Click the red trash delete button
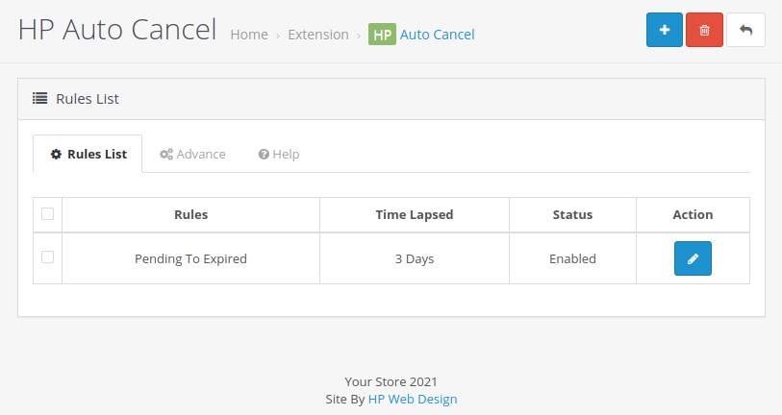The height and width of the screenshot is (415, 782). click(x=704, y=30)
